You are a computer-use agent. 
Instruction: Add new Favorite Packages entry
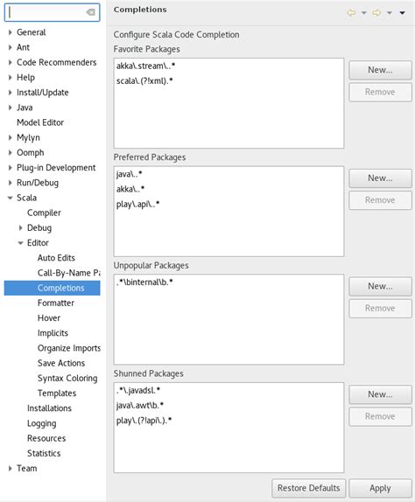(380, 70)
